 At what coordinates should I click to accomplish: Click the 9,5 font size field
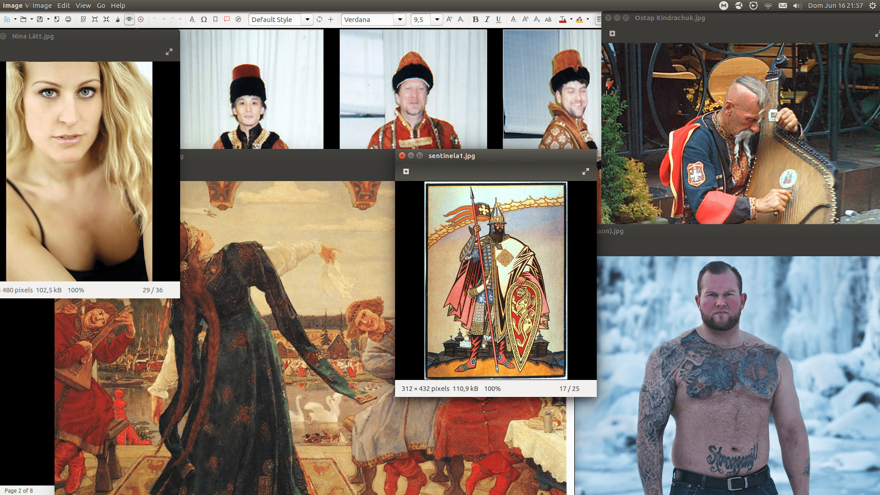coord(421,20)
